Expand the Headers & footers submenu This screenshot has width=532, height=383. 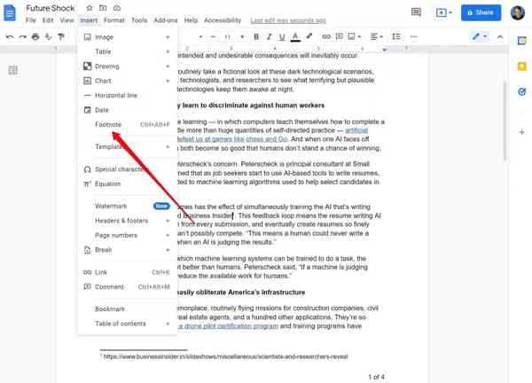click(x=127, y=221)
